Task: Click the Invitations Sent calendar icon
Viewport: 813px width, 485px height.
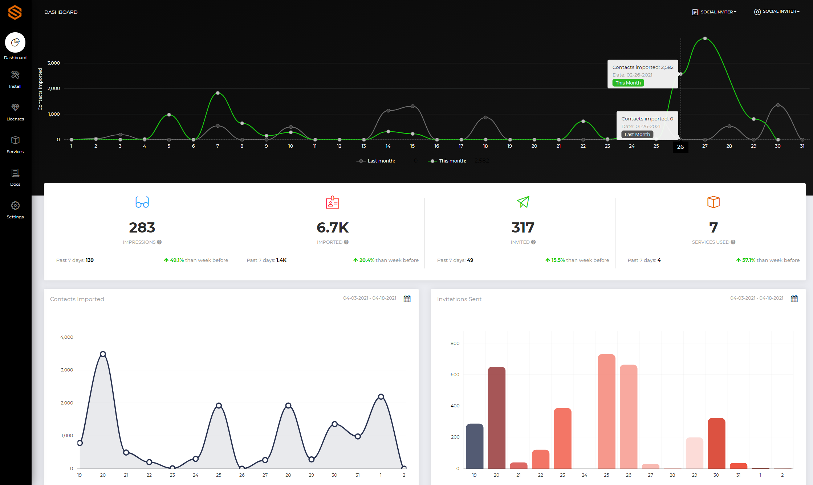Action: point(794,299)
